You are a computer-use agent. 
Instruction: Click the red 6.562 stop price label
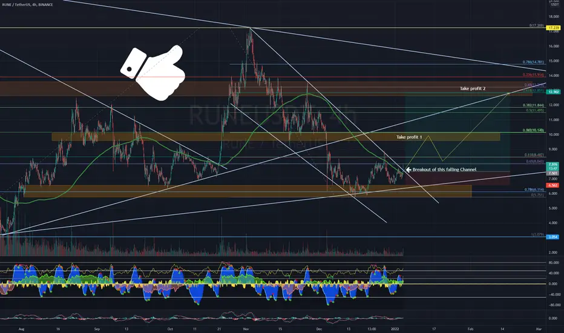click(x=553, y=185)
